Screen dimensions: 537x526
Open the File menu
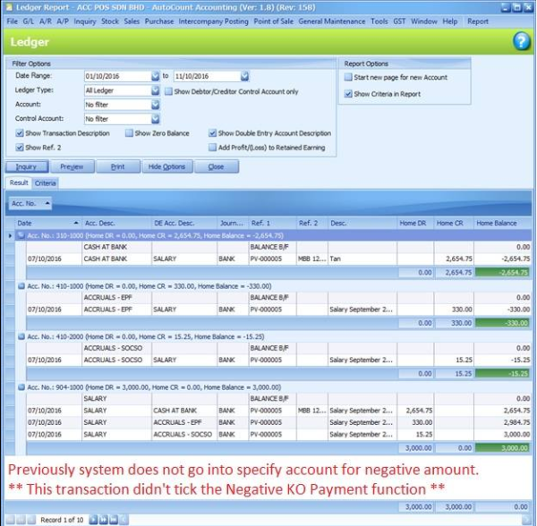pyautogui.click(x=12, y=21)
